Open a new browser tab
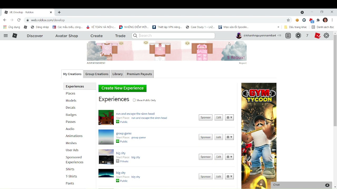The height and width of the screenshot is (189, 337). pos(59,12)
